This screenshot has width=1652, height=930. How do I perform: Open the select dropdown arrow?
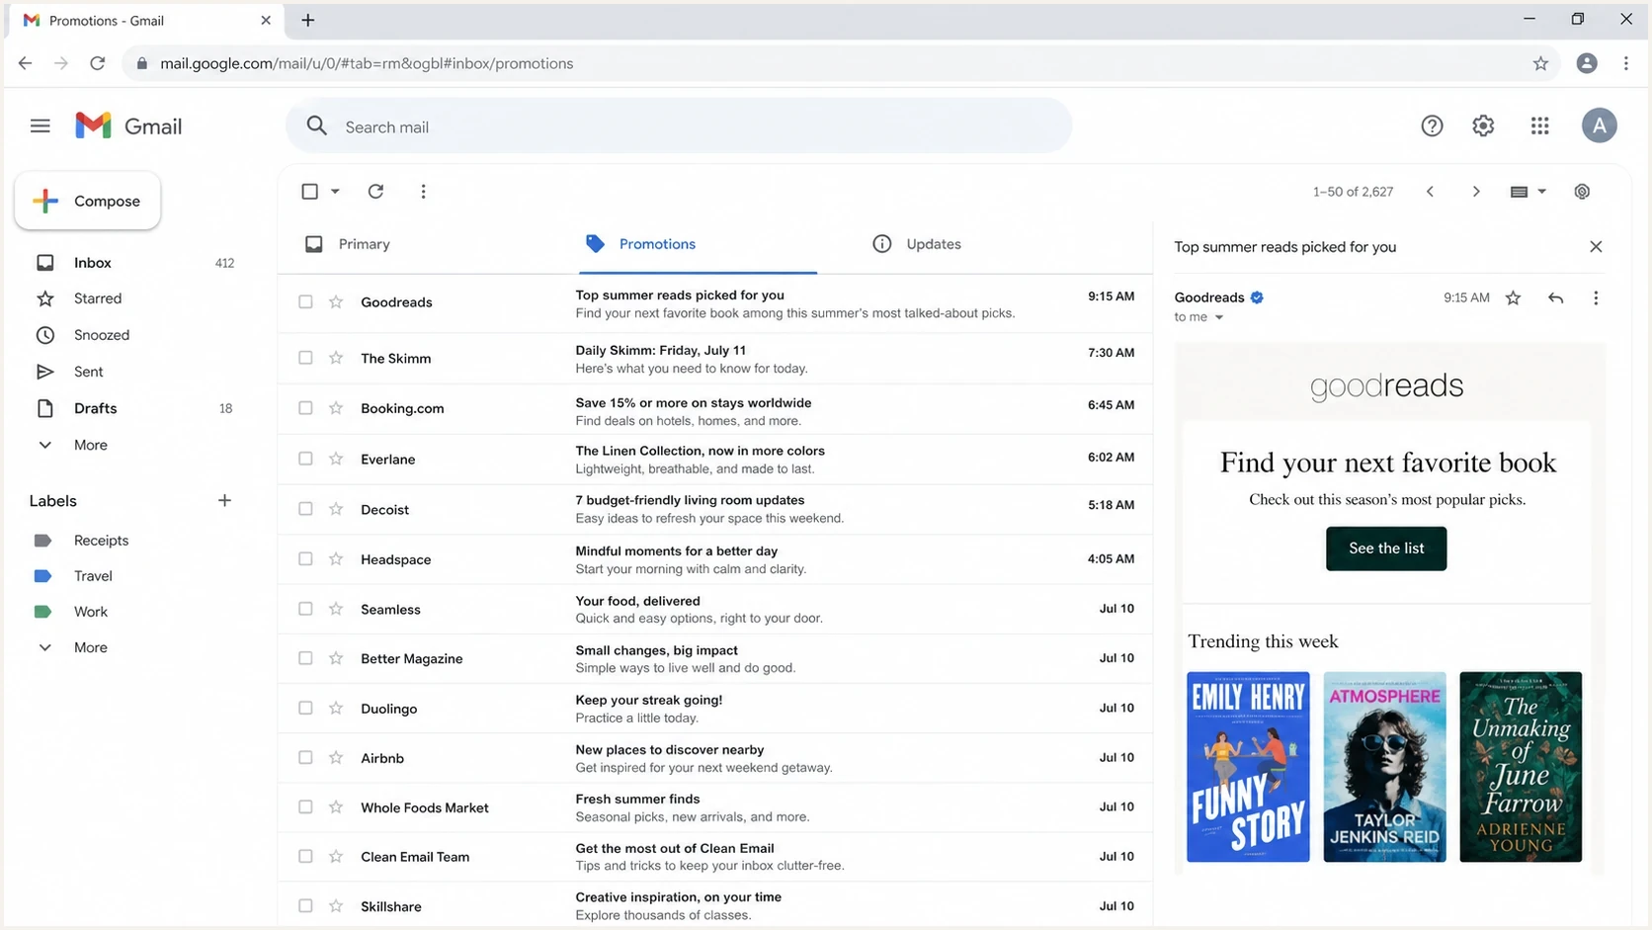click(x=335, y=191)
